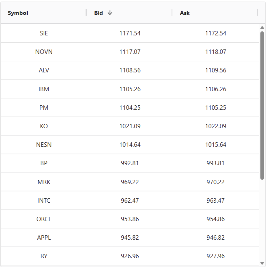Select the APPL row symbol

coord(44,238)
